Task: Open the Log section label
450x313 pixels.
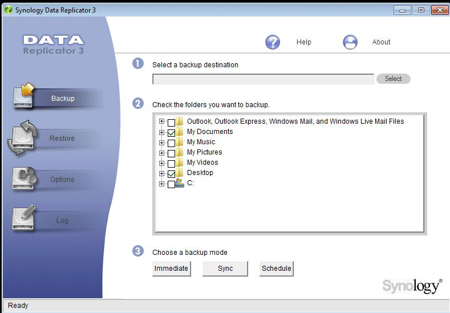Action: (x=62, y=220)
